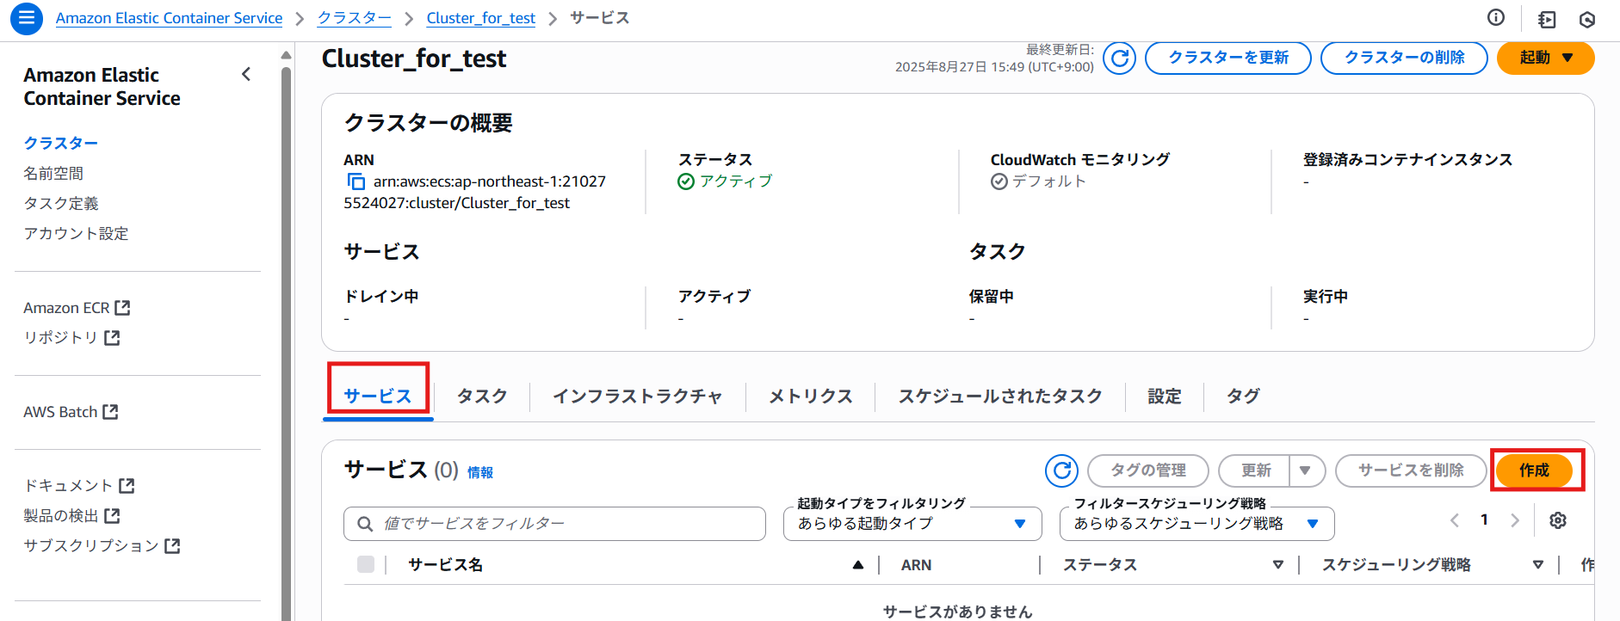Open services table preferences gear

(x=1558, y=520)
